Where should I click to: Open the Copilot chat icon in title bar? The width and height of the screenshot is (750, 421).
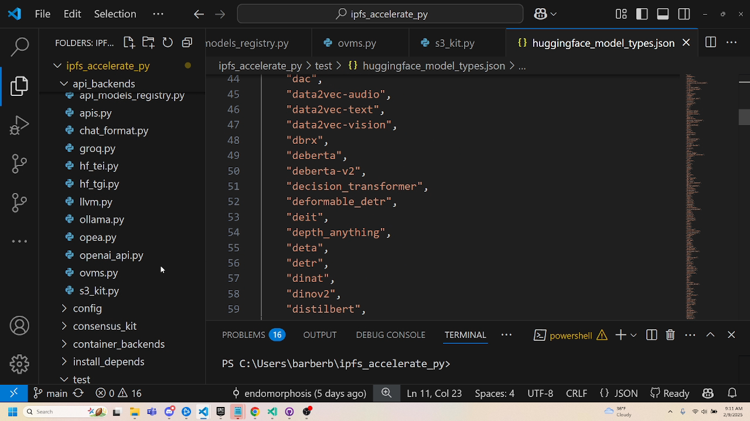pyautogui.click(x=540, y=14)
